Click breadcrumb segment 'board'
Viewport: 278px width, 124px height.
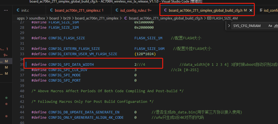point(54,18)
